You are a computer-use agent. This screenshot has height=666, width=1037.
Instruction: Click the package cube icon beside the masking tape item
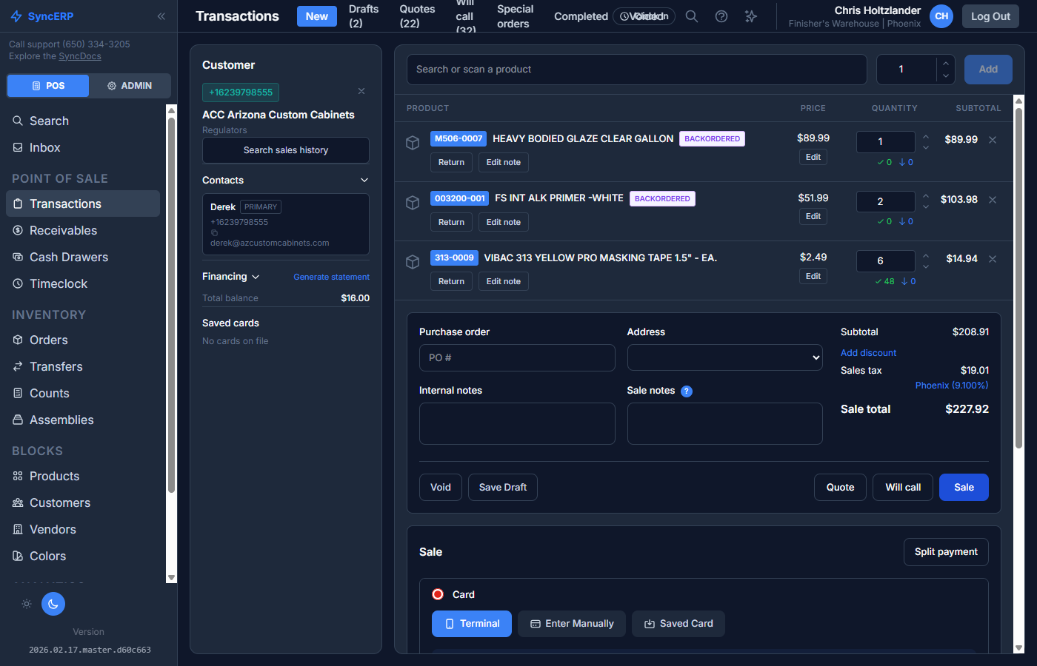pos(413,261)
